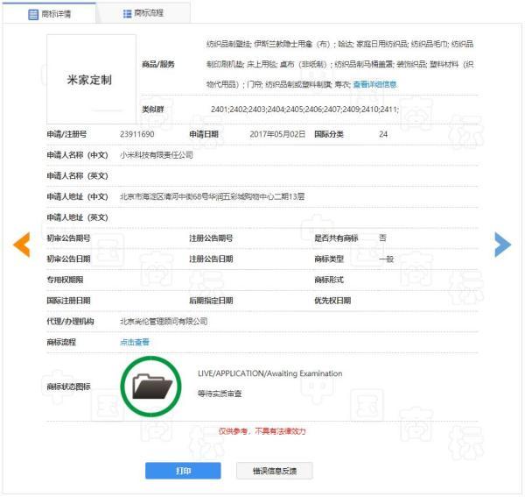Click the 后期指定日期 field label
525x497 pixels.
211,301
